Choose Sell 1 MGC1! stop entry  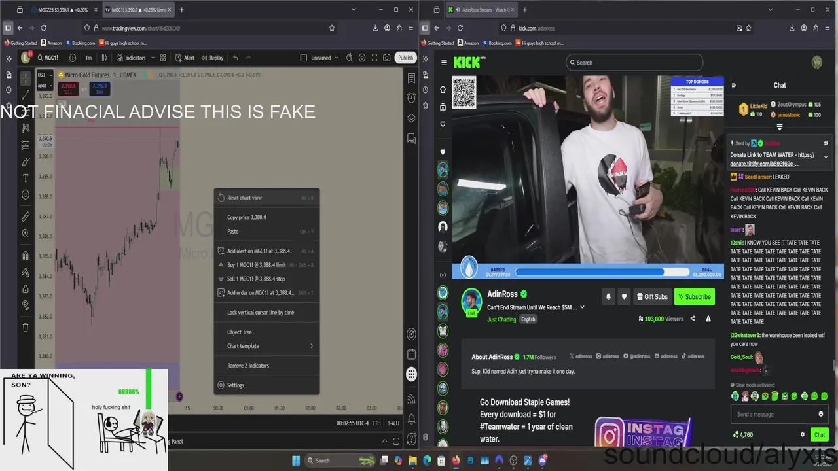[x=266, y=279]
